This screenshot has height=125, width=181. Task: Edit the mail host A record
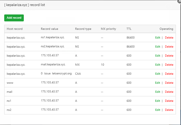click(x=158, y=92)
